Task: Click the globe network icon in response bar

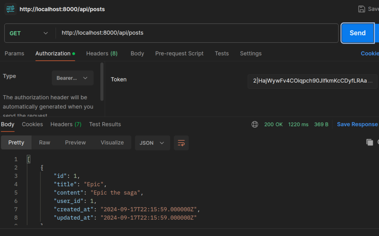Action: pos(255,124)
